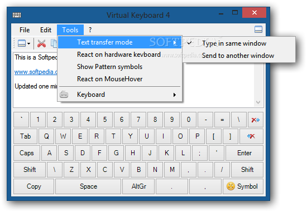
Task: Click the Z key
Action: click(71, 170)
